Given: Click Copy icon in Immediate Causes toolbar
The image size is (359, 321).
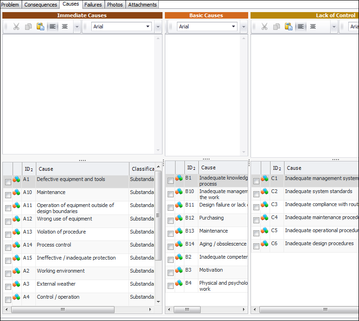Looking at the screenshot, I should (28, 27).
